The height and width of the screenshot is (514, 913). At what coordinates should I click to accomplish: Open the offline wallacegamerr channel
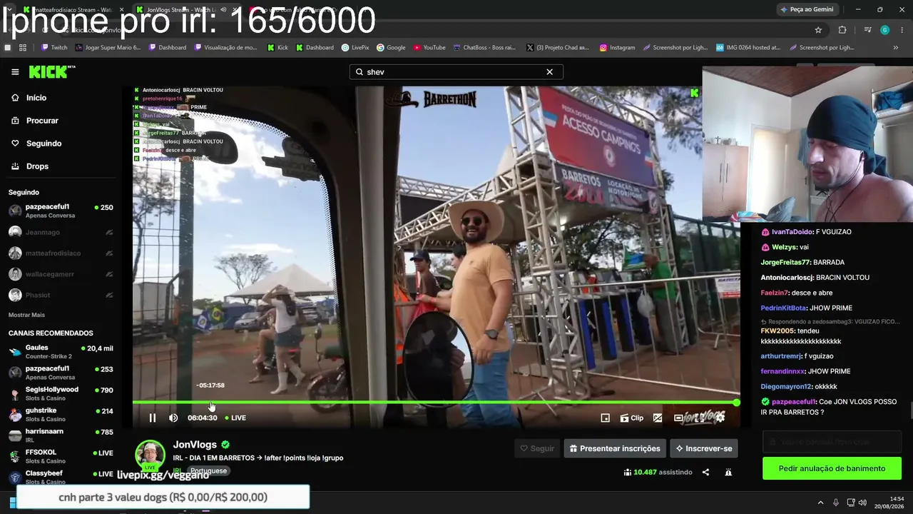coord(61,274)
